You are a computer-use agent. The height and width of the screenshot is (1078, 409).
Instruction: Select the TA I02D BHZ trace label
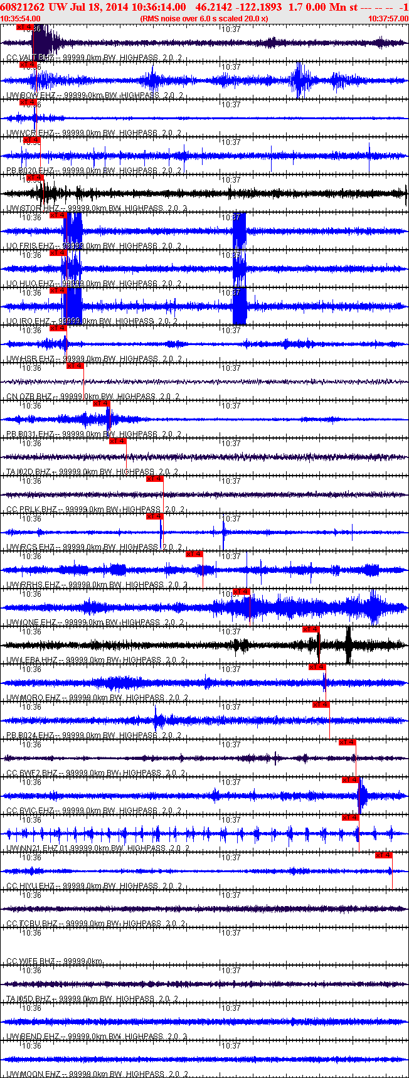93,472
